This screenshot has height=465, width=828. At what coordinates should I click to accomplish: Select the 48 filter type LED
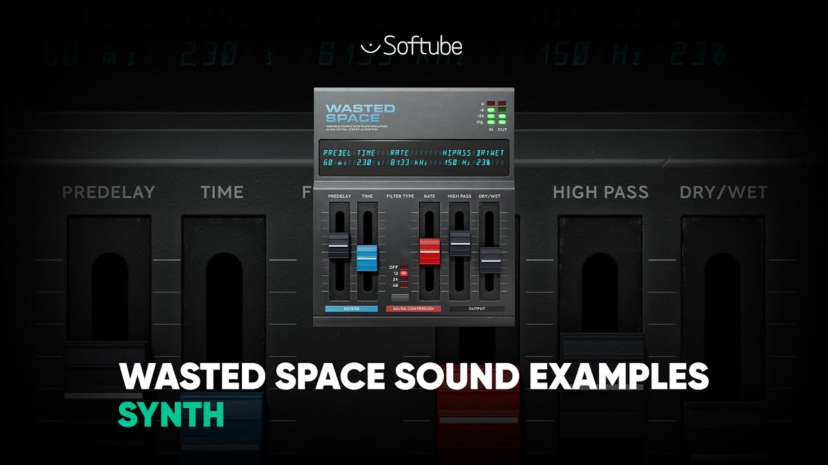coord(404,285)
